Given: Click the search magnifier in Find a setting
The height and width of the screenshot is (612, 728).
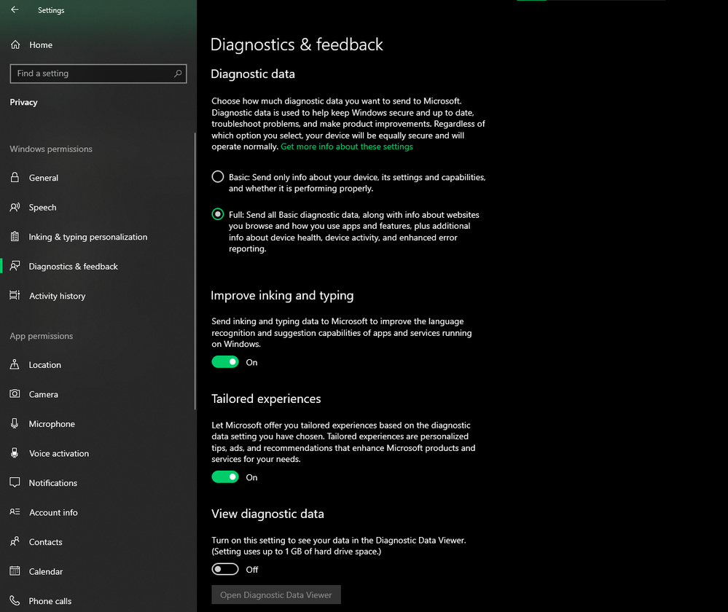Looking at the screenshot, I should [177, 74].
